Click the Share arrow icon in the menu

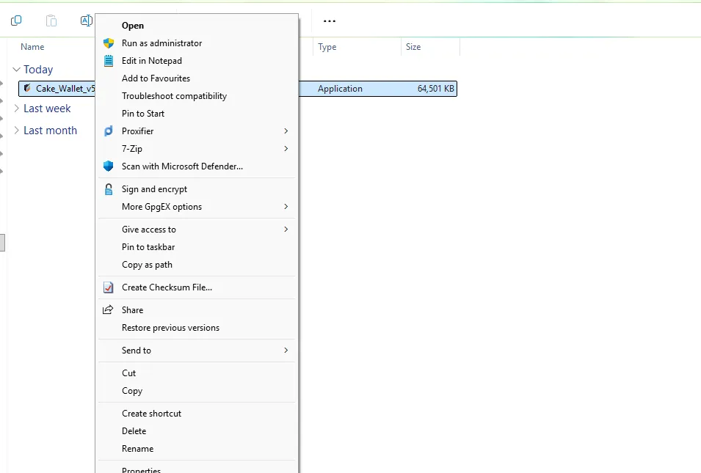[108, 309]
